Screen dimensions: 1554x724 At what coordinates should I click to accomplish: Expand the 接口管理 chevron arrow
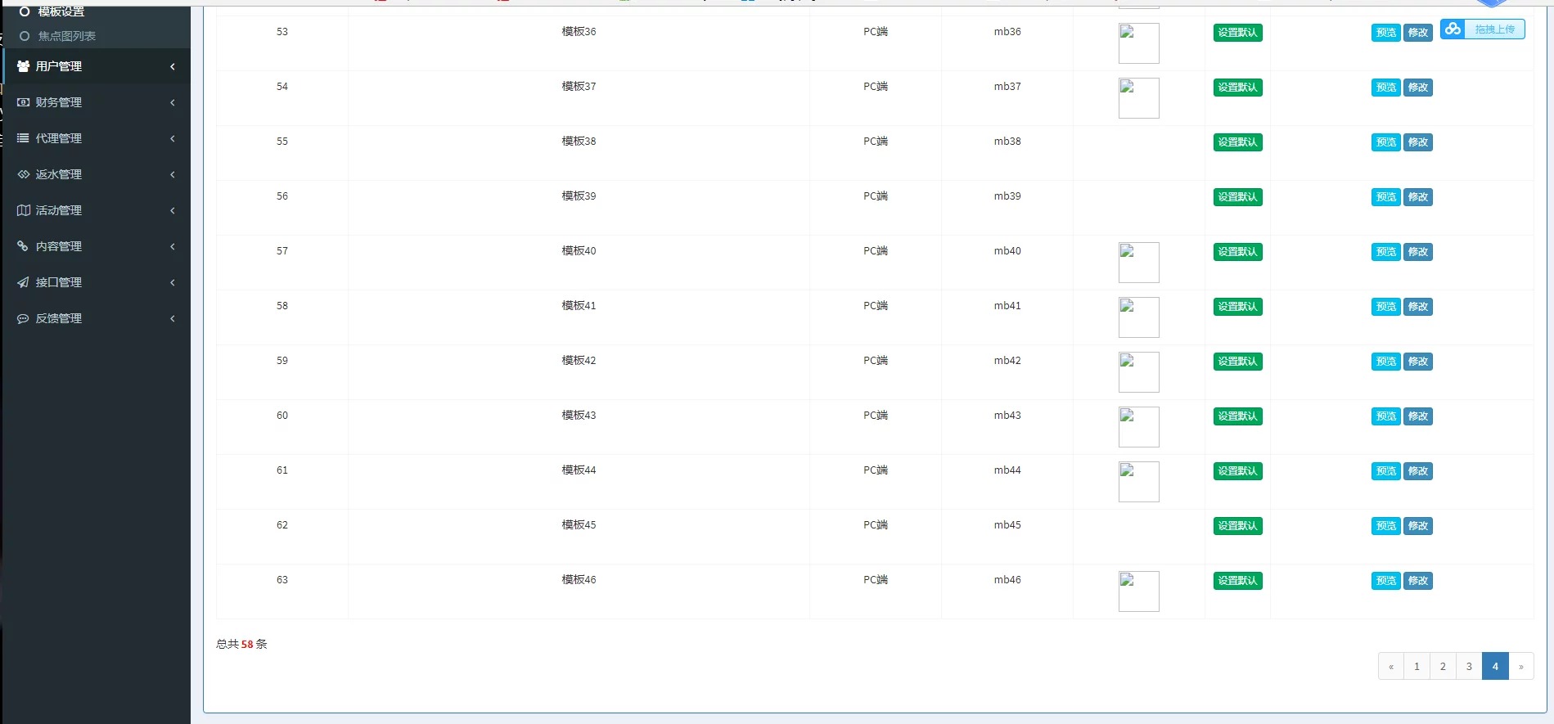point(173,282)
